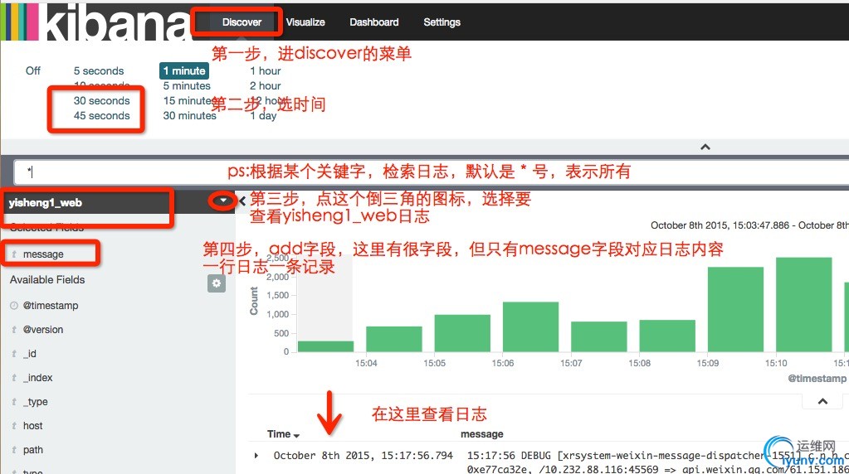Go to the Settings tab
This screenshot has height=474, width=849.
(x=442, y=22)
